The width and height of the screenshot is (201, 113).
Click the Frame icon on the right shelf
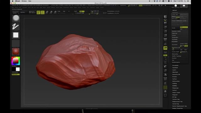point(165,62)
